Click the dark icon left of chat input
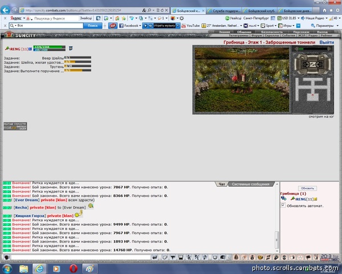The width and height of the screenshot is (342, 274). click(7, 257)
